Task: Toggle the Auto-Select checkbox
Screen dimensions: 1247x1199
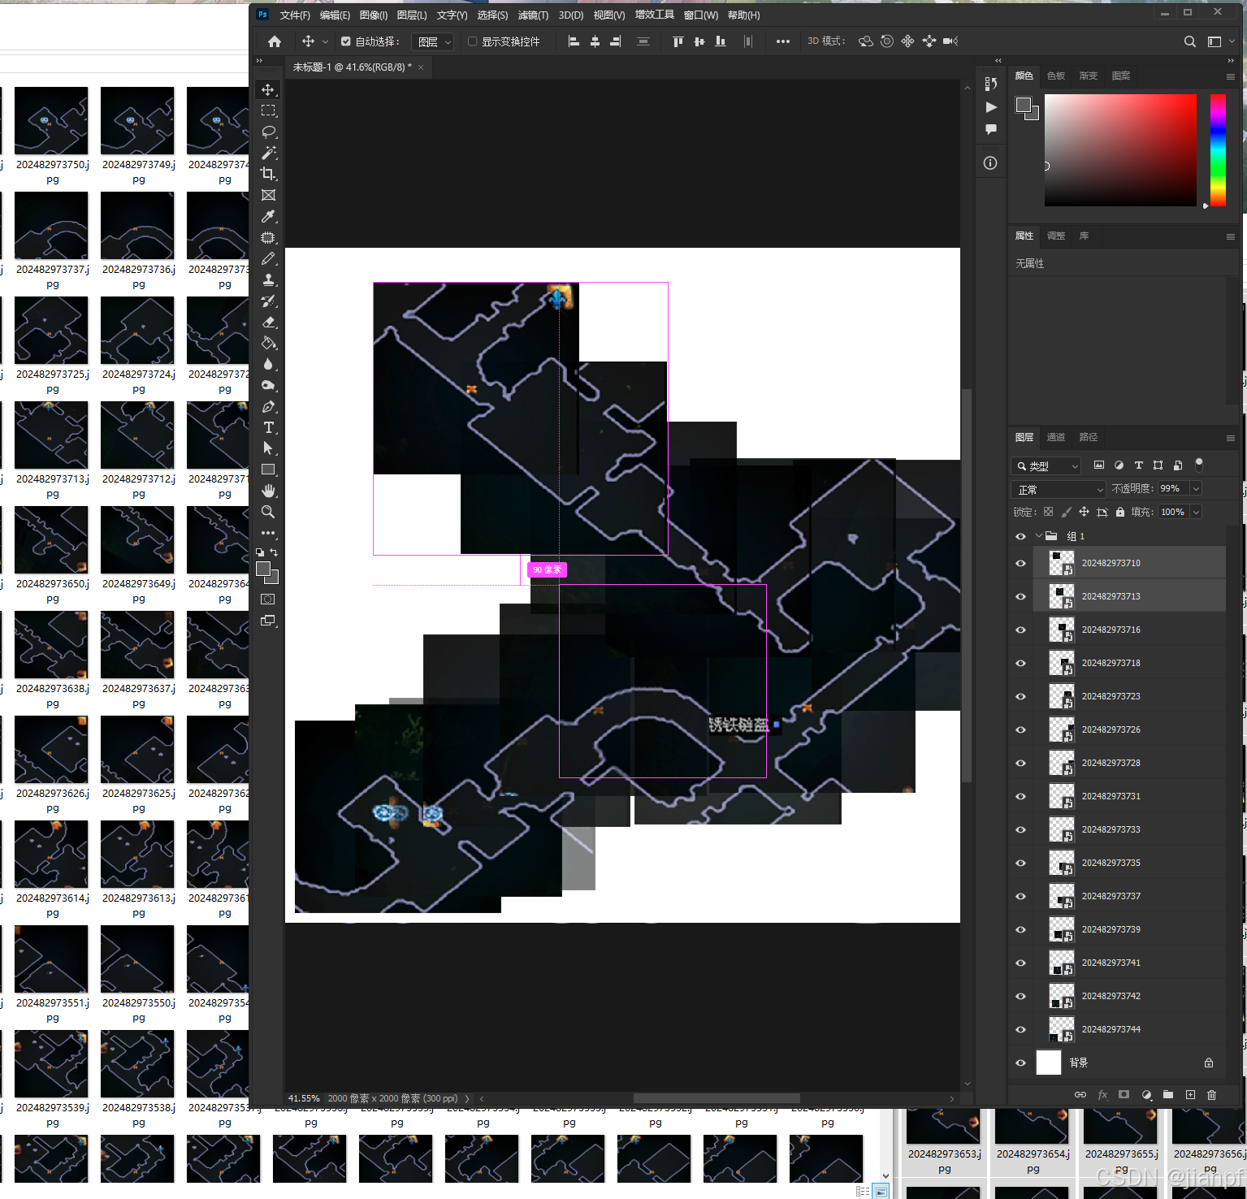Action: (x=346, y=41)
